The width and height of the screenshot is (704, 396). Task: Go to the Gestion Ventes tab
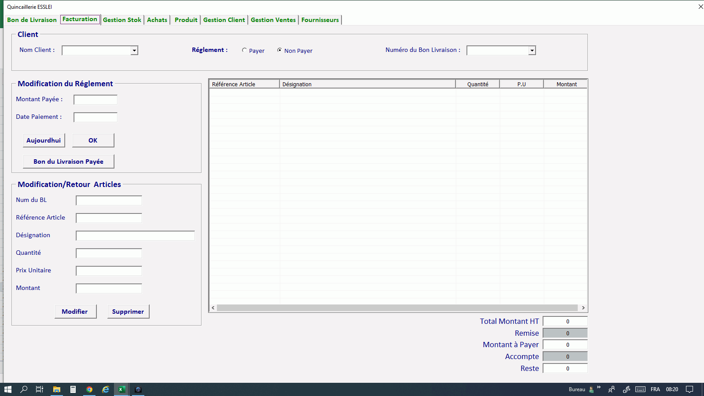[273, 20]
